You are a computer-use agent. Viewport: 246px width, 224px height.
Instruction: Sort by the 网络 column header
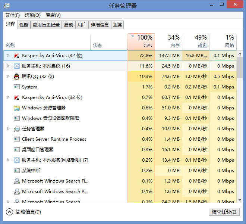click(x=223, y=42)
